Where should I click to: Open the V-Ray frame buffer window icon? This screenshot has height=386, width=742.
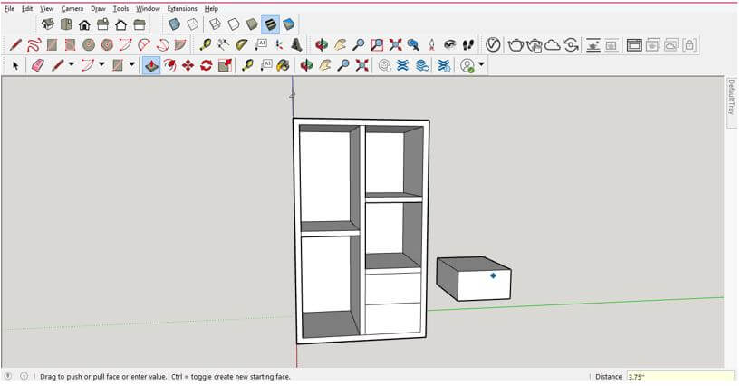pyautogui.click(x=634, y=45)
